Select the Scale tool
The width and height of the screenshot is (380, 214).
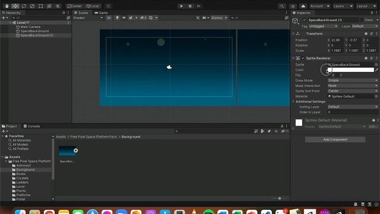tap(32, 6)
